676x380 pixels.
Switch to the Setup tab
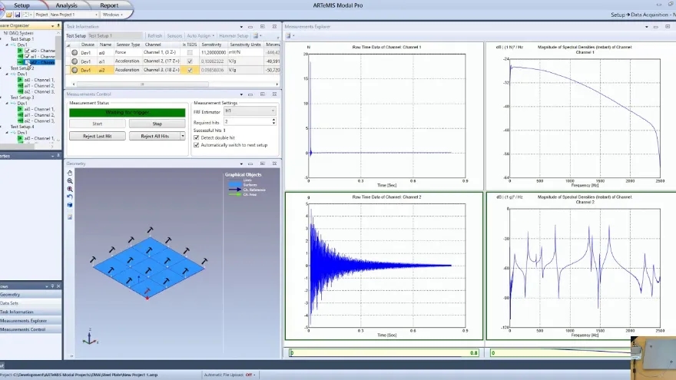coord(22,5)
